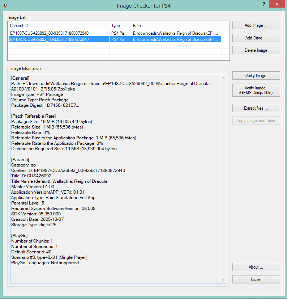
Task: Close the window using the red X
Action: (277, 4)
